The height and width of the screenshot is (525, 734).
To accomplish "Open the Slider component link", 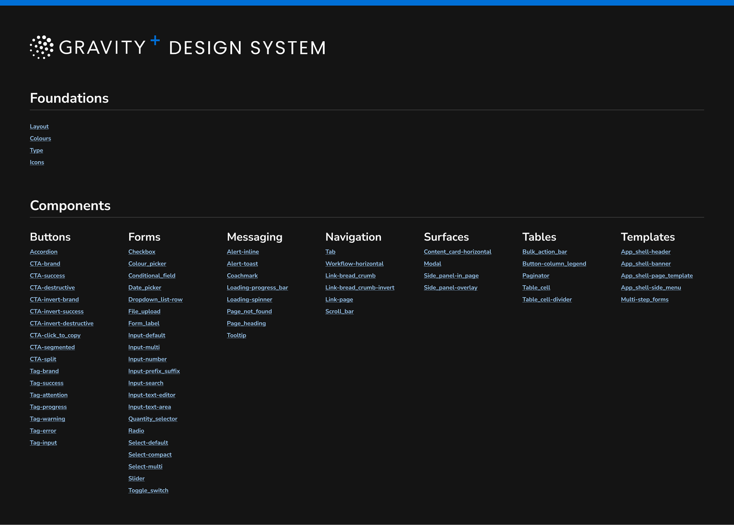I will pos(136,478).
